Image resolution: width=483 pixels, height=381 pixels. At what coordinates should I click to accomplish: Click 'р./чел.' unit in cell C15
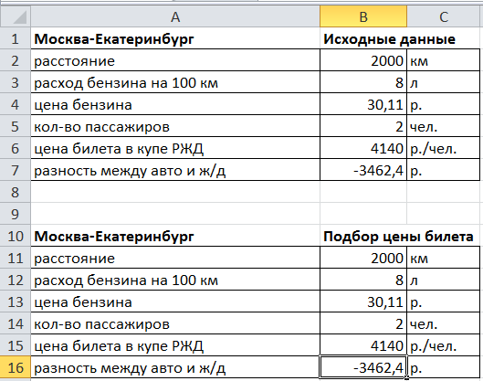click(433, 346)
